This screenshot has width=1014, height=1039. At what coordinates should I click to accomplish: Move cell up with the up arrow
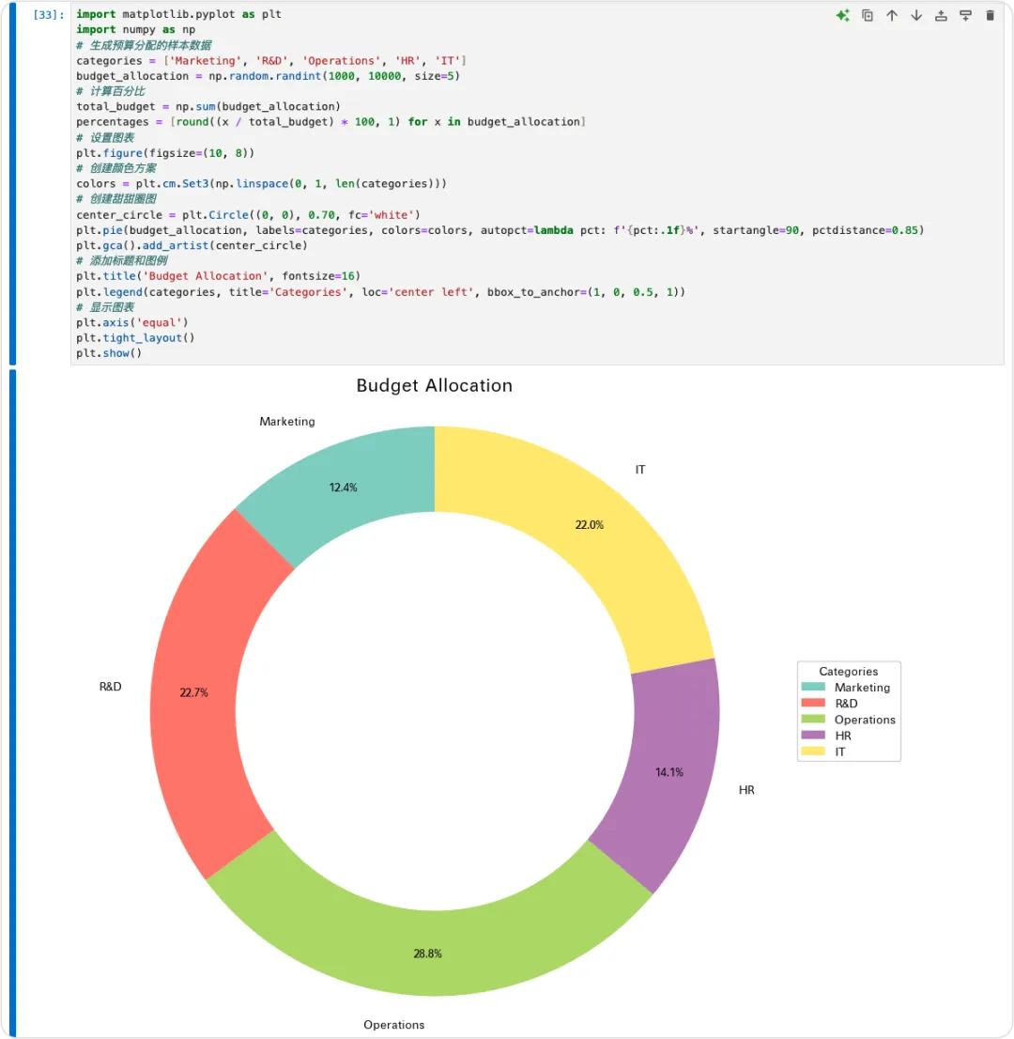click(891, 15)
